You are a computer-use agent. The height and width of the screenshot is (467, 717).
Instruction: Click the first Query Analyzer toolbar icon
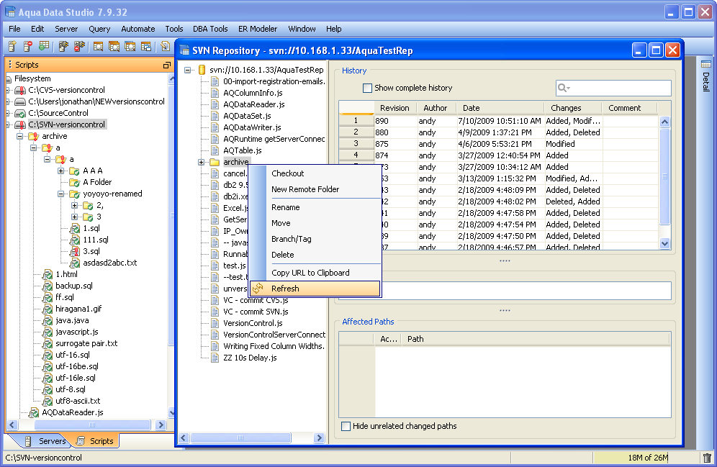click(x=98, y=47)
